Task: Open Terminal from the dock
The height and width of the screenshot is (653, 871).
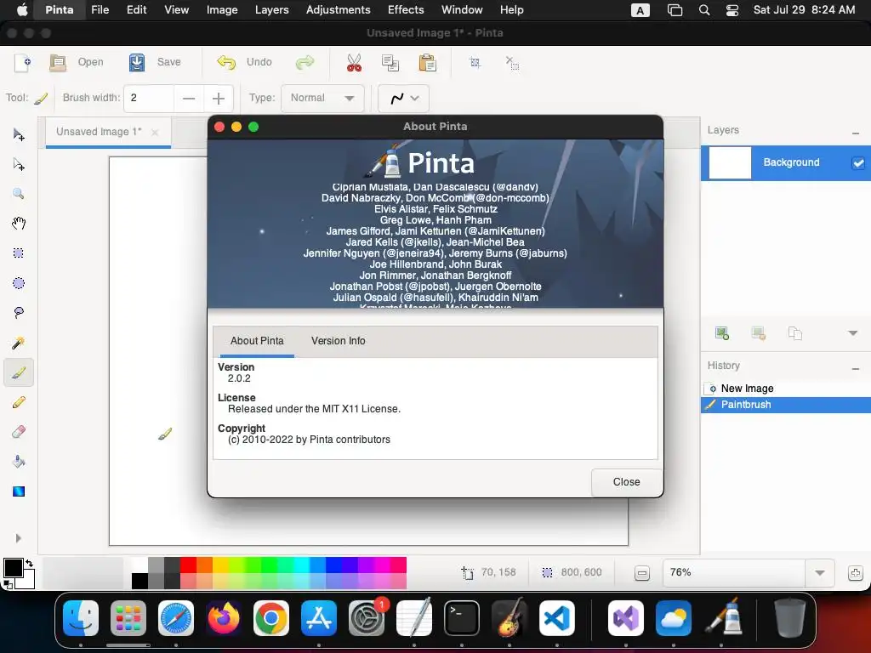Action: tap(462, 617)
